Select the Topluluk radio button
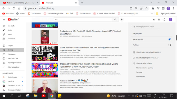This screenshot has width=177, height=99. point(170,45)
